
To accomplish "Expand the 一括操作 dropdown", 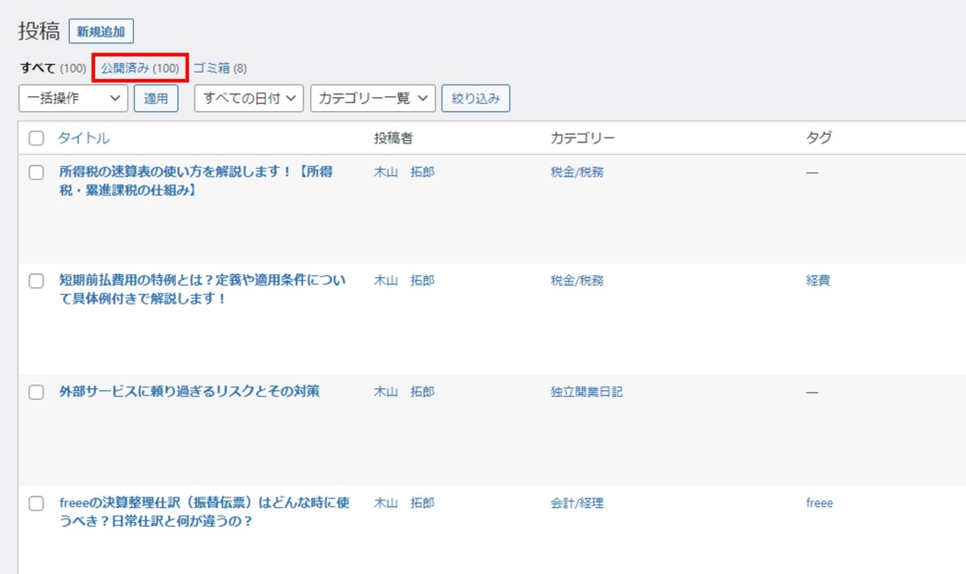I will (x=74, y=98).
